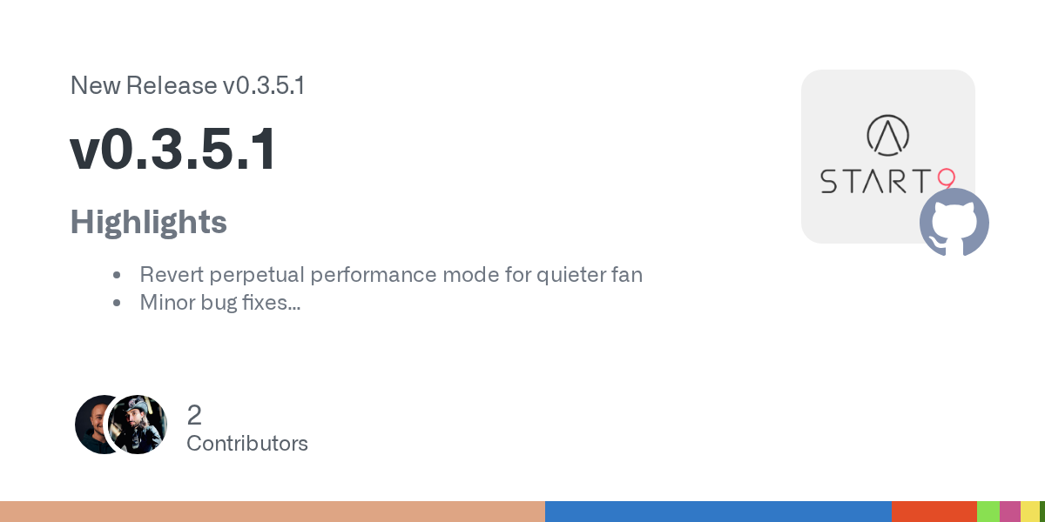Click the tan language bar segment
Screen dimensions: 1045x522
(272, 512)
